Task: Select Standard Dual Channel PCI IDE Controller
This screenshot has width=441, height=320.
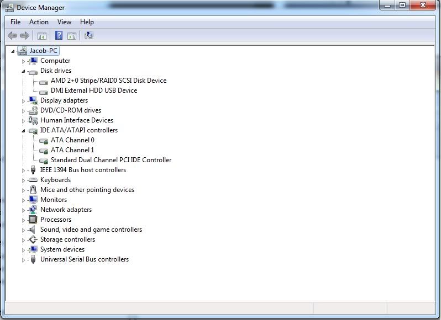Action: click(x=111, y=160)
